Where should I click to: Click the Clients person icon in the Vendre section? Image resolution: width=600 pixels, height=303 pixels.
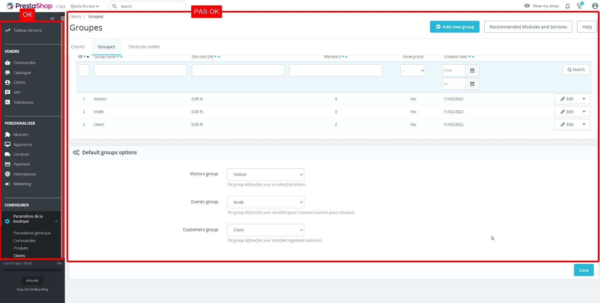click(7, 82)
